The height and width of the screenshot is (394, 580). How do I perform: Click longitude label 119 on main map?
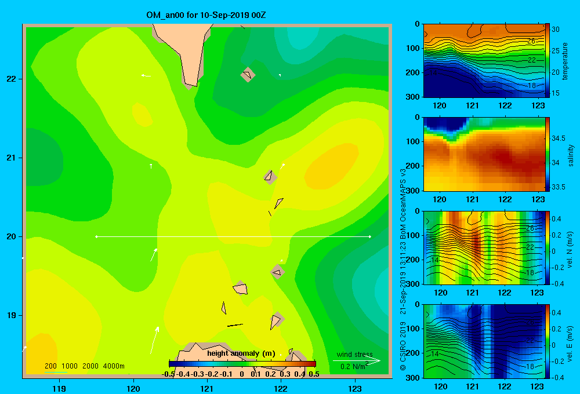[x=59, y=388]
